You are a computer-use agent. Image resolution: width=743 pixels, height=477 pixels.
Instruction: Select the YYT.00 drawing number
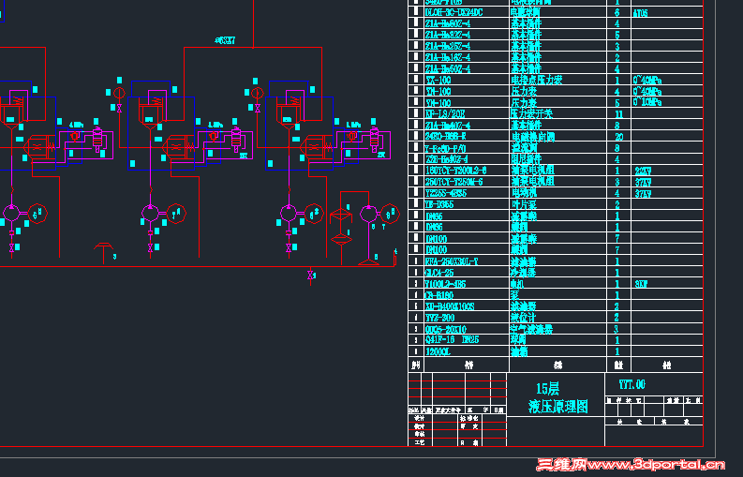[632, 384]
